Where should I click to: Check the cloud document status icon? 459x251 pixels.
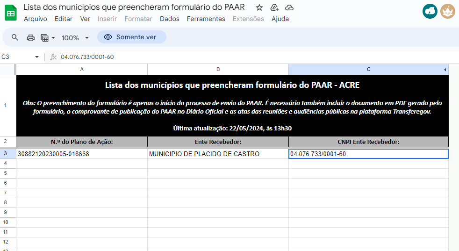(289, 7)
